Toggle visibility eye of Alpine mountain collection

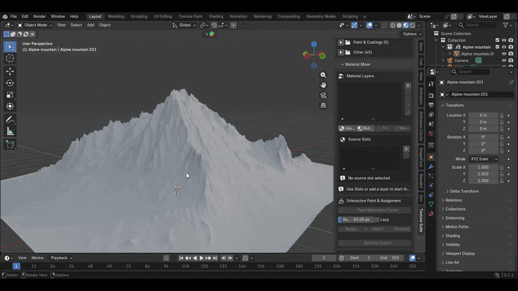point(504,47)
